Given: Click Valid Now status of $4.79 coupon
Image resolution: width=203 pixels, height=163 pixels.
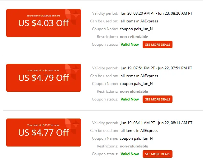Looking at the screenshot, I should coord(130,99).
